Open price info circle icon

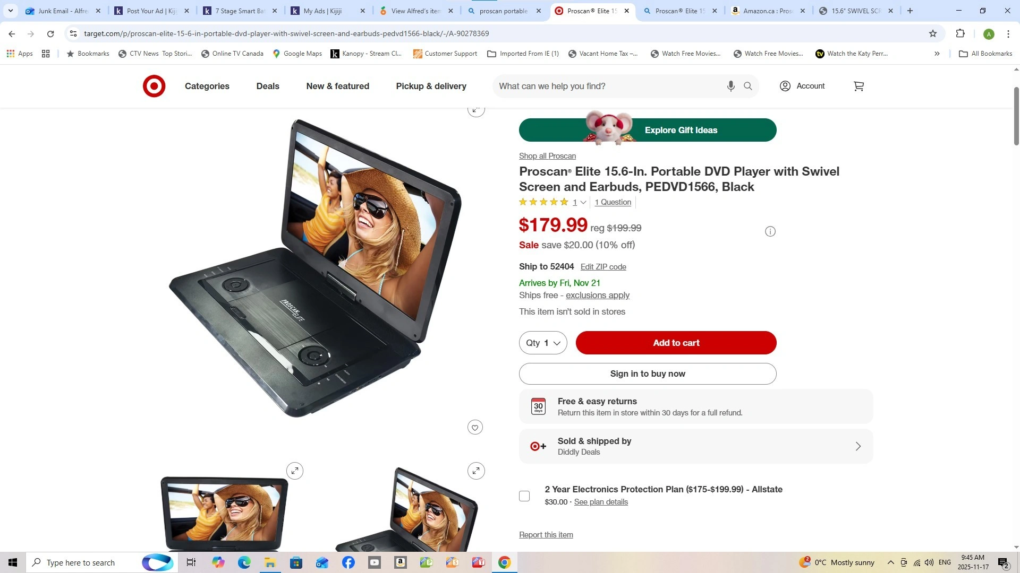pyautogui.click(x=770, y=231)
